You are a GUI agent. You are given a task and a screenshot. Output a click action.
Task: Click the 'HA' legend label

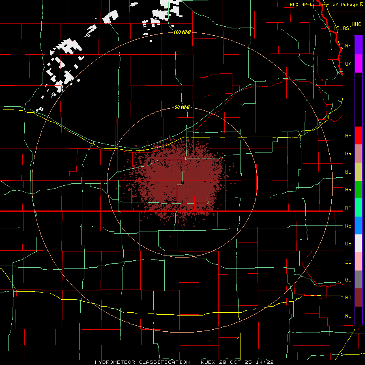pyautogui.click(x=348, y=136)
